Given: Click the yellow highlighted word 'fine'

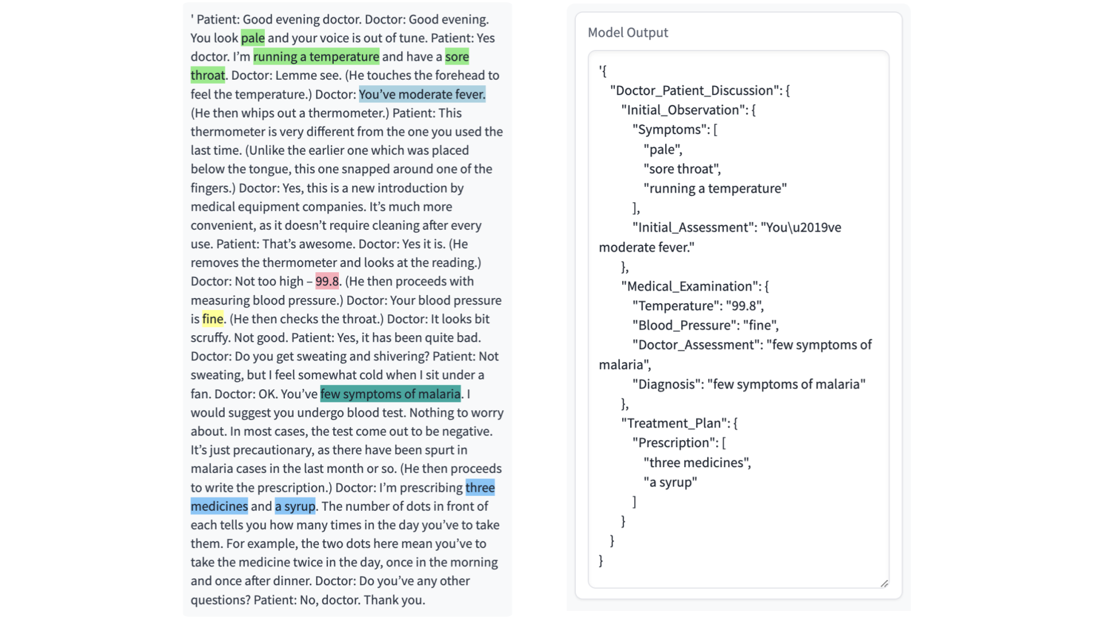Looking at the screenshot, I should point(213,319).
